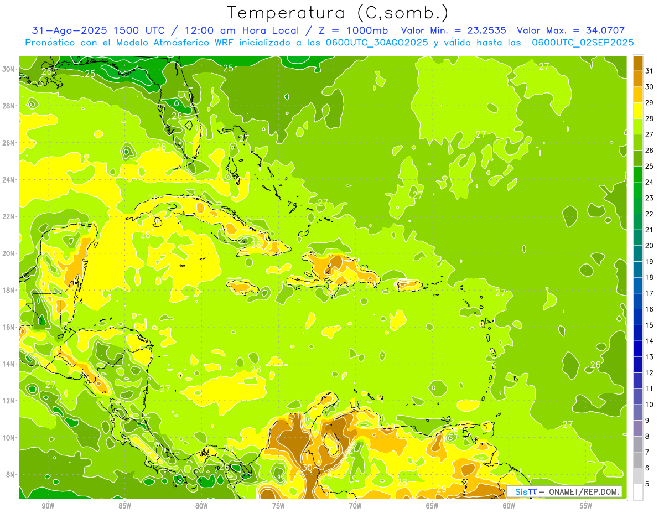Click the '26N' latitude axis label
Image resolution: width=664 pixels, height=513 pixels.
pyautogui.click(x=9, y=143)
